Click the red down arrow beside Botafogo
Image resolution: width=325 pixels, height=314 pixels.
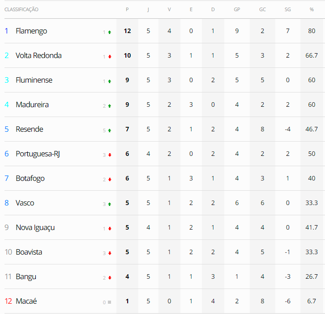coord(109,180)
